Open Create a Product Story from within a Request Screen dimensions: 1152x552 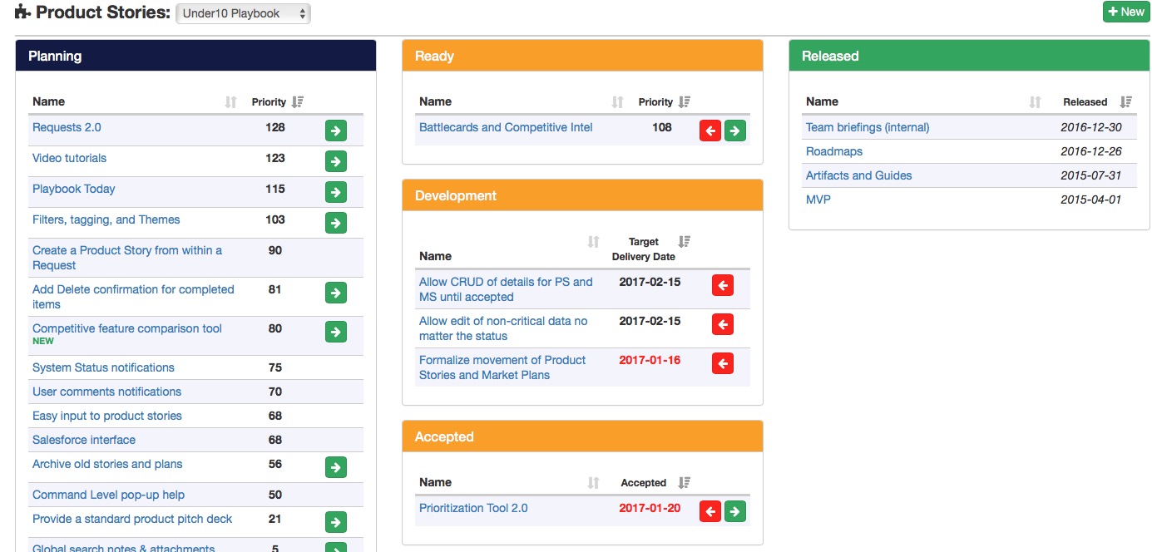coord(127,258)
